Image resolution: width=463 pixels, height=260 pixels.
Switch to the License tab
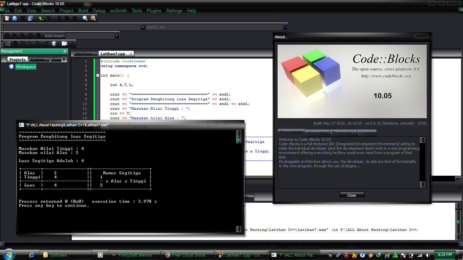(367, 133)
